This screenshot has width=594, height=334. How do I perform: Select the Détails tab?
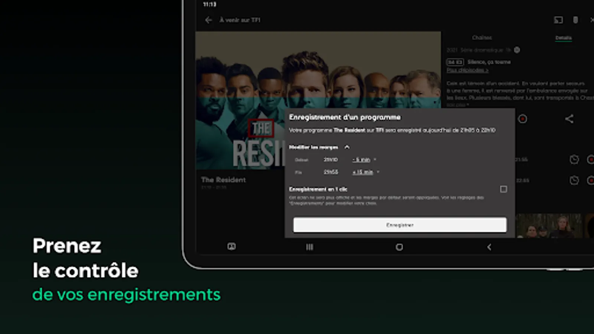[x=563, y=38]
